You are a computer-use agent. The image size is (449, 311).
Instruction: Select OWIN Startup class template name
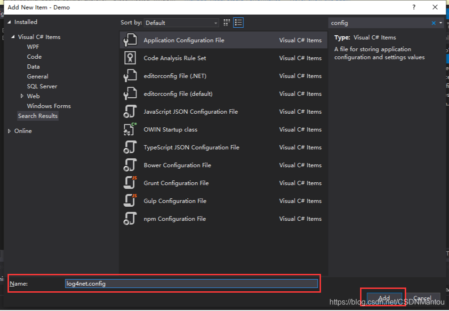point(170,130)
